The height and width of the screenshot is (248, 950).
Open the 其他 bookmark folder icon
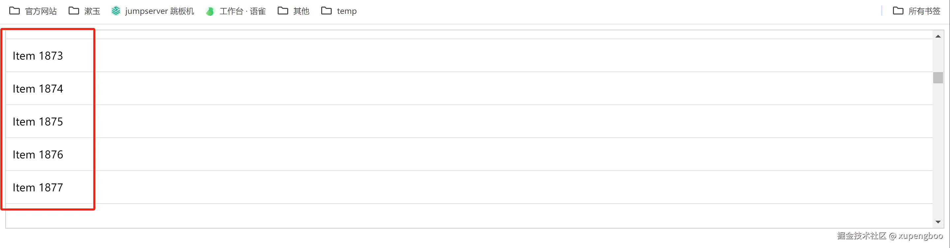(x=283, y=11)
